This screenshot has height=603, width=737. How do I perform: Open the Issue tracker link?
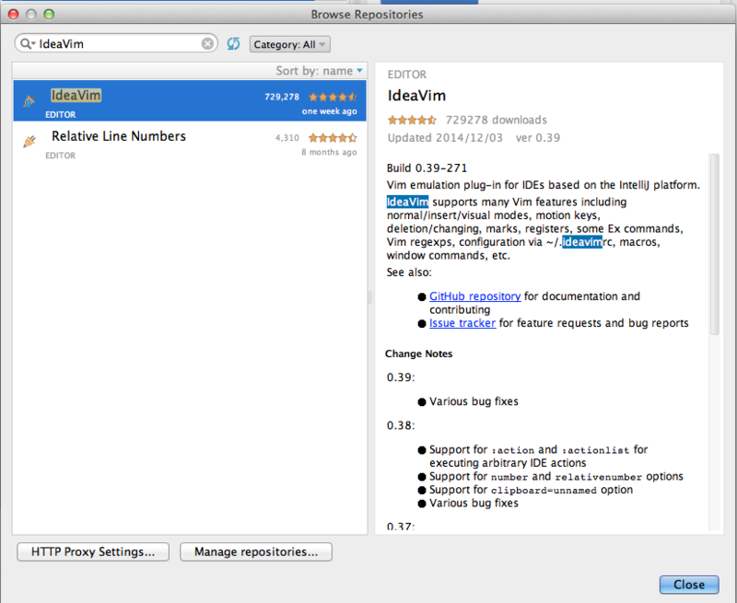(462, 323)
